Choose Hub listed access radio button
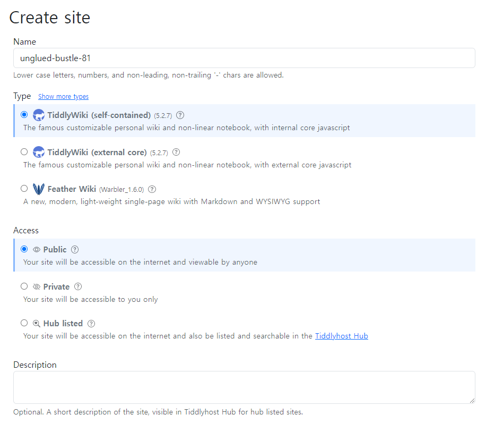The image size is (486, 423). click(x=24, y=323)
